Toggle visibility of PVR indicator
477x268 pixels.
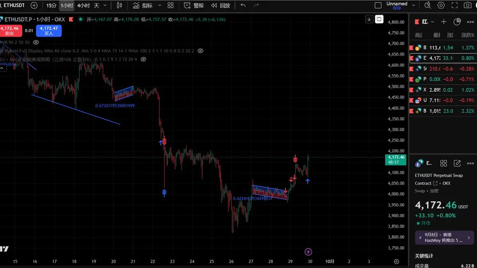click(x=36, y=42)
